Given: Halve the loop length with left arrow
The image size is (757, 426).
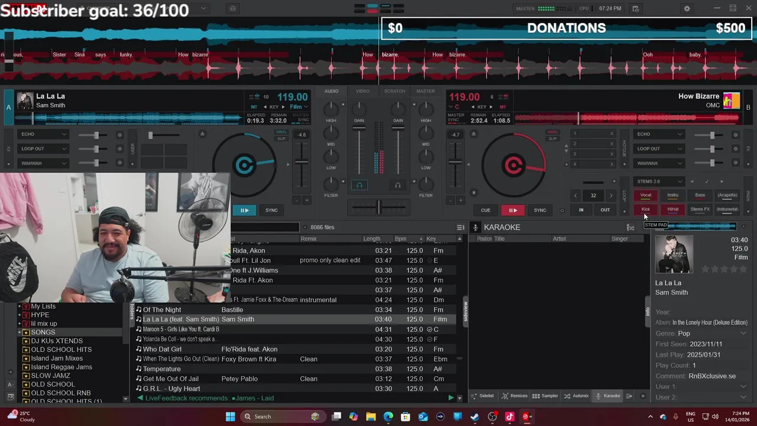Looking at the screenshot, I should tap(575, 195).
